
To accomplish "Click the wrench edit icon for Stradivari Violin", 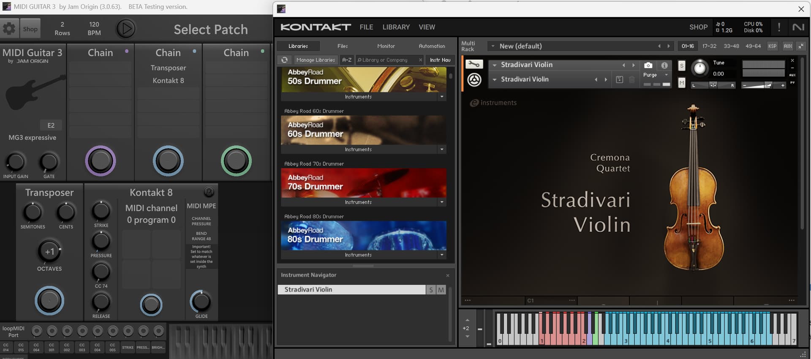I will 474,64.
